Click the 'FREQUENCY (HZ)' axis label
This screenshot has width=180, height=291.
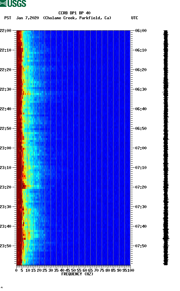77,274
